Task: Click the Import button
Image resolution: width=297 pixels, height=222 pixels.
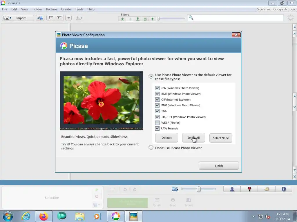Action: [x=18, y=18]
